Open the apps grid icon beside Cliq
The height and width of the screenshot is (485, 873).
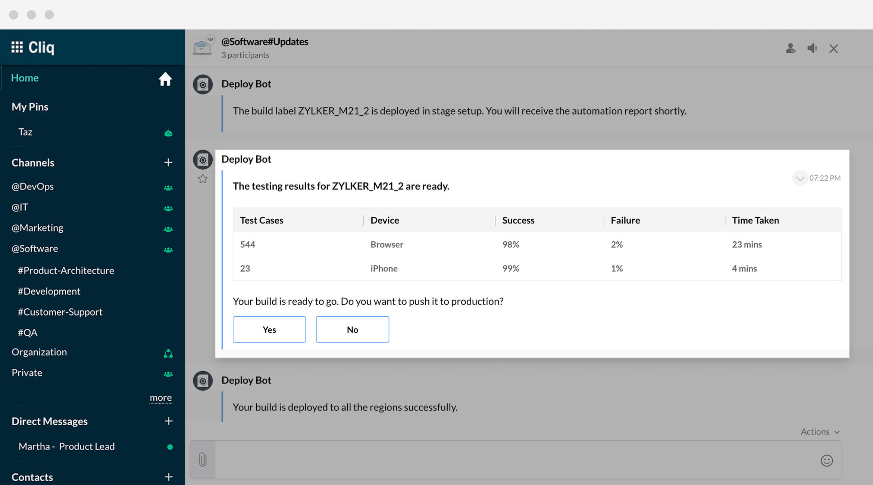tap(17, 47)
